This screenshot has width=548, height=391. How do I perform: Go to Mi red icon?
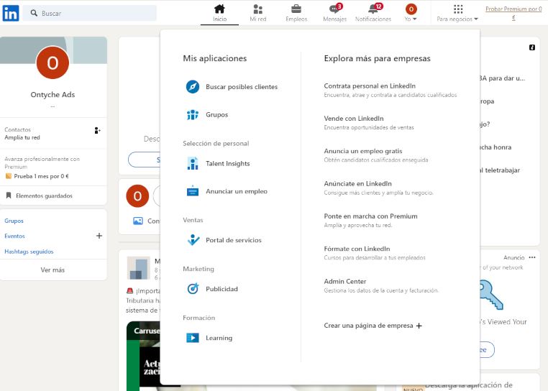point(257,9)
